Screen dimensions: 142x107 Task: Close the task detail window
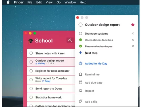78,17
